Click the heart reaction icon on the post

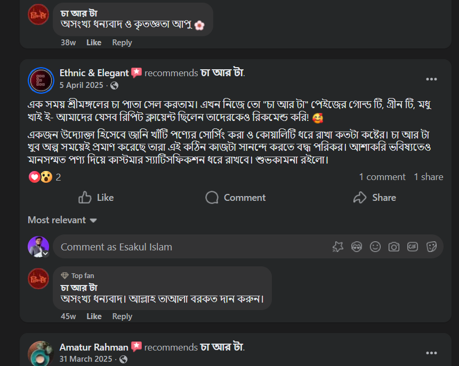34,176
